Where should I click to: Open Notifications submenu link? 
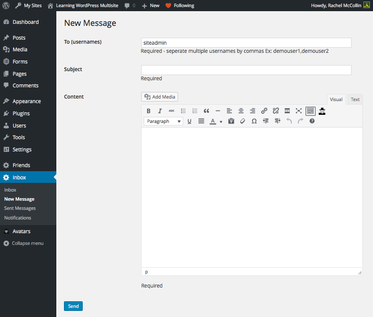[x=18, y=218]
